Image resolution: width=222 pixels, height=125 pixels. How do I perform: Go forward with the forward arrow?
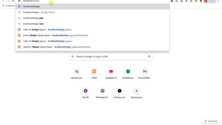click(8, 1)
